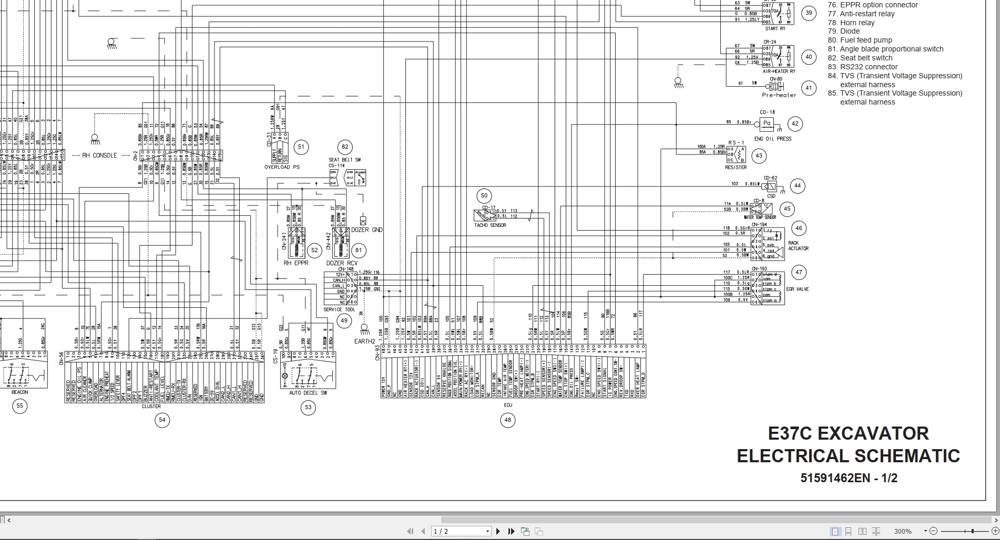
Task: Go to the last page icon
Action: [512, 531]
